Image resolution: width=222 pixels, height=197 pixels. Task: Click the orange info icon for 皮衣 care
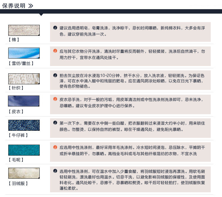tap(55, 99)
